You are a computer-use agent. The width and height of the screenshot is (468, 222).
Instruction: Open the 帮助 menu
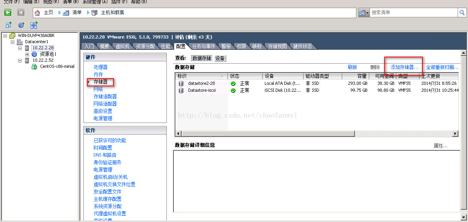tap(139, 2)
